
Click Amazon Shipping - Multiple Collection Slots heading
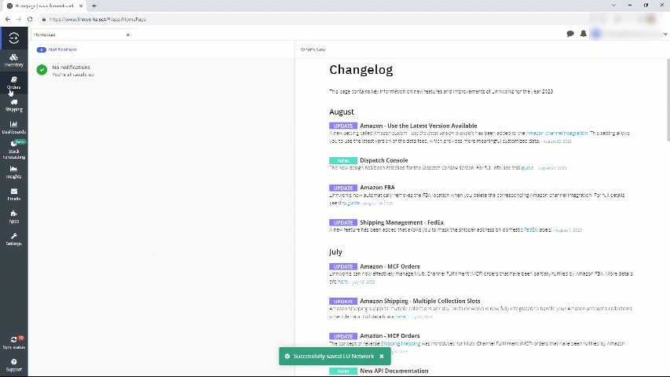point(420,301)
